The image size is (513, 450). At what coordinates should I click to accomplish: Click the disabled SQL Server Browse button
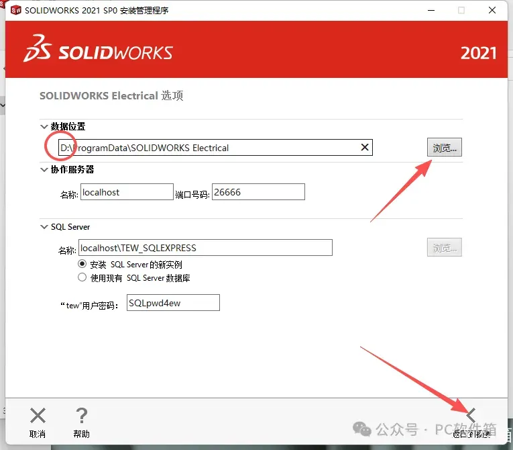[445, 247]
